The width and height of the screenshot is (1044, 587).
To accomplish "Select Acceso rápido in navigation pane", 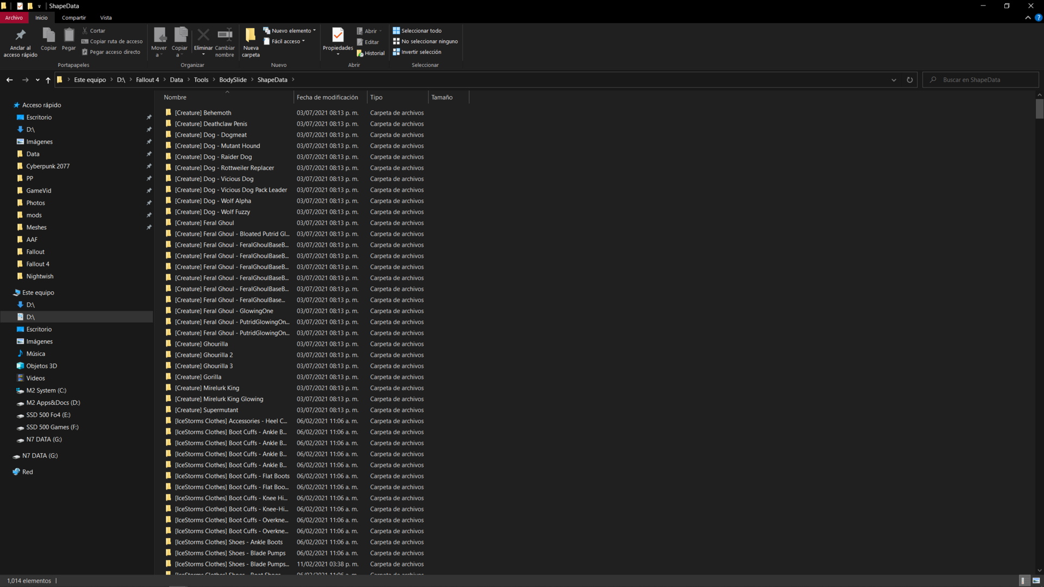I will pyautogui.click(x=41, y=105).
